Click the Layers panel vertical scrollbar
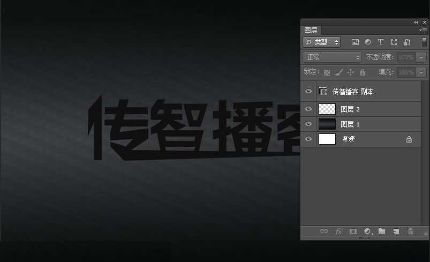This screenshot has height=262, width=430. 425,153
